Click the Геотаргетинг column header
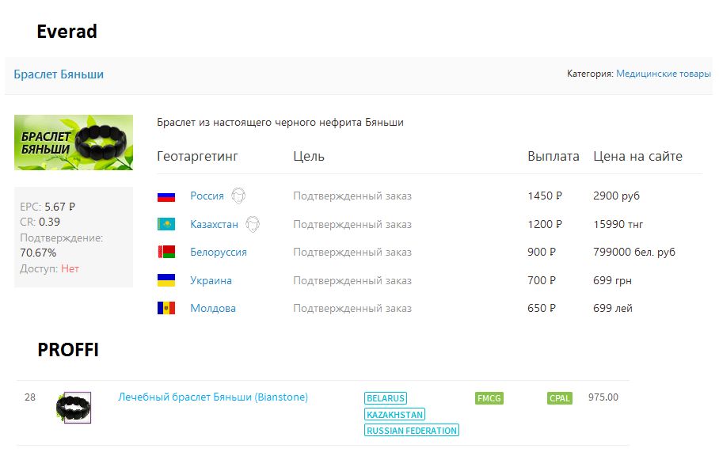Viewport: 719px width, 456px height. [x=198, y=156]
